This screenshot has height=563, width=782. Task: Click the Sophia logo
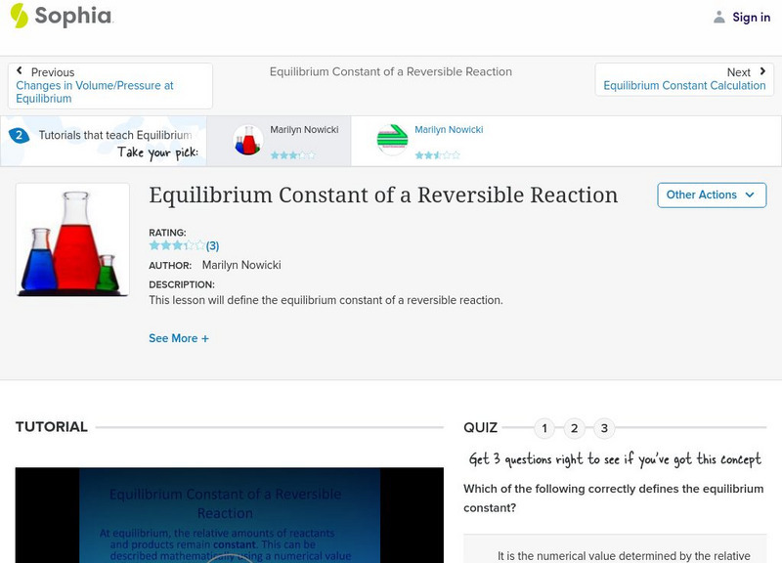(x=59, y=17)
